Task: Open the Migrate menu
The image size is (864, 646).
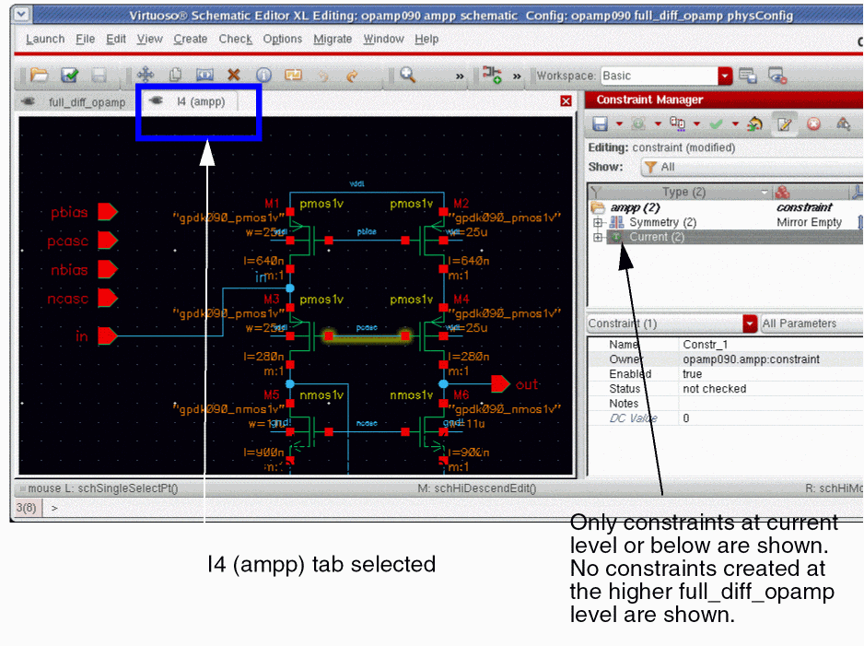Action: [332, 39]
